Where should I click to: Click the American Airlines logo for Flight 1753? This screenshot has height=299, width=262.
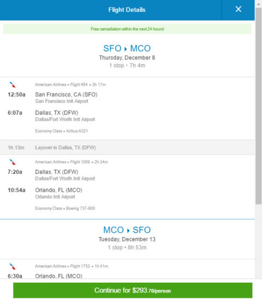tap(13, 266)
